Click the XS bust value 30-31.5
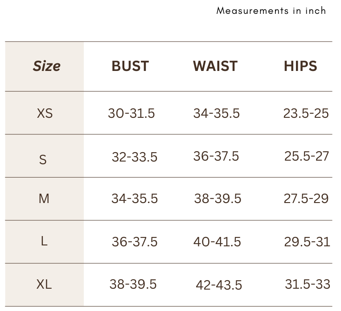This screenshot has height=311, width=341. pos(131,113)
